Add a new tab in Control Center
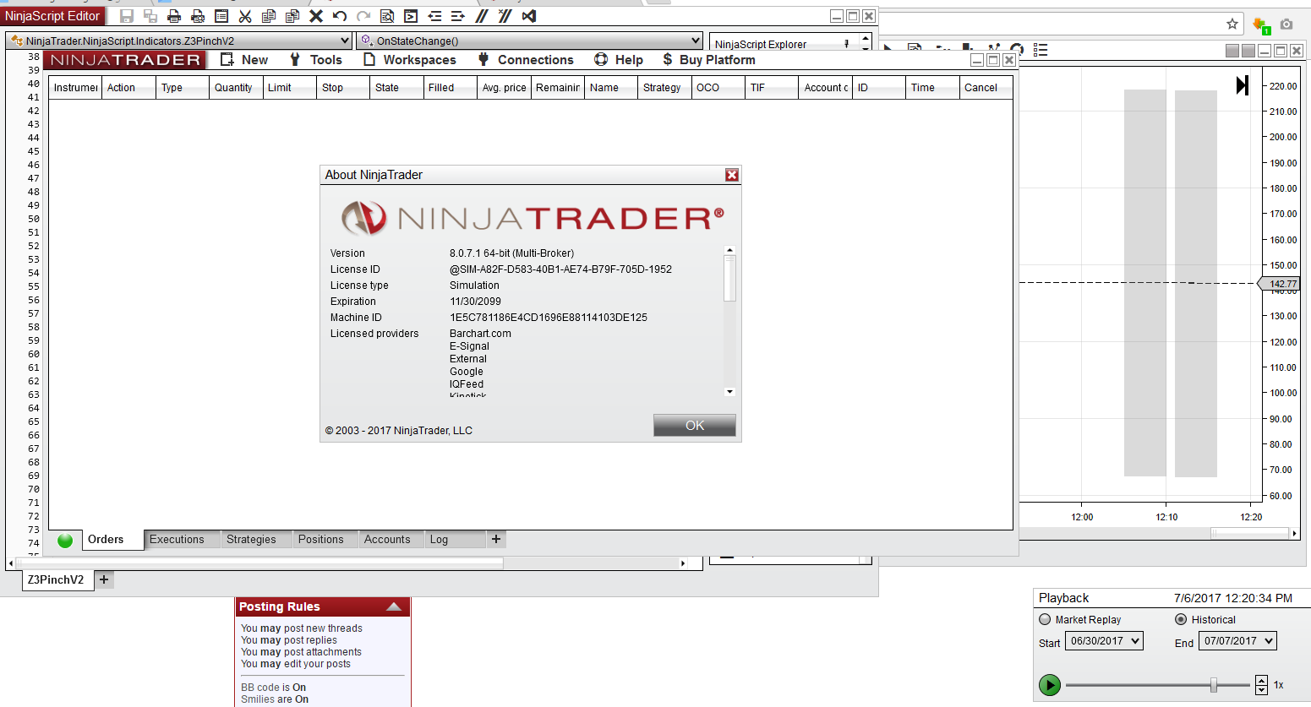 click(496, 539)
